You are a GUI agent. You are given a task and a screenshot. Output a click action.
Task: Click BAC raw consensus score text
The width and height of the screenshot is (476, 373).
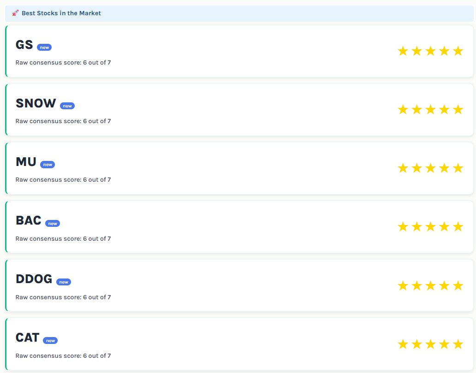coord(63,238)
